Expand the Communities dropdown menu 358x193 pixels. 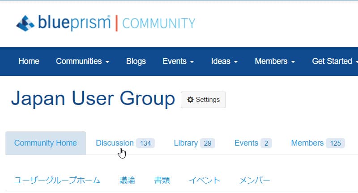(83, 61)
